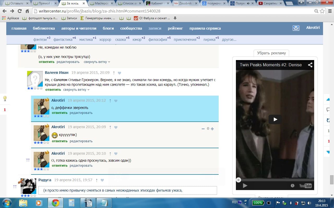This screenshot has width=334, height=208.
Task: Click plus vote icon on круууутяк comment
Action: click(x=212, y=129)
